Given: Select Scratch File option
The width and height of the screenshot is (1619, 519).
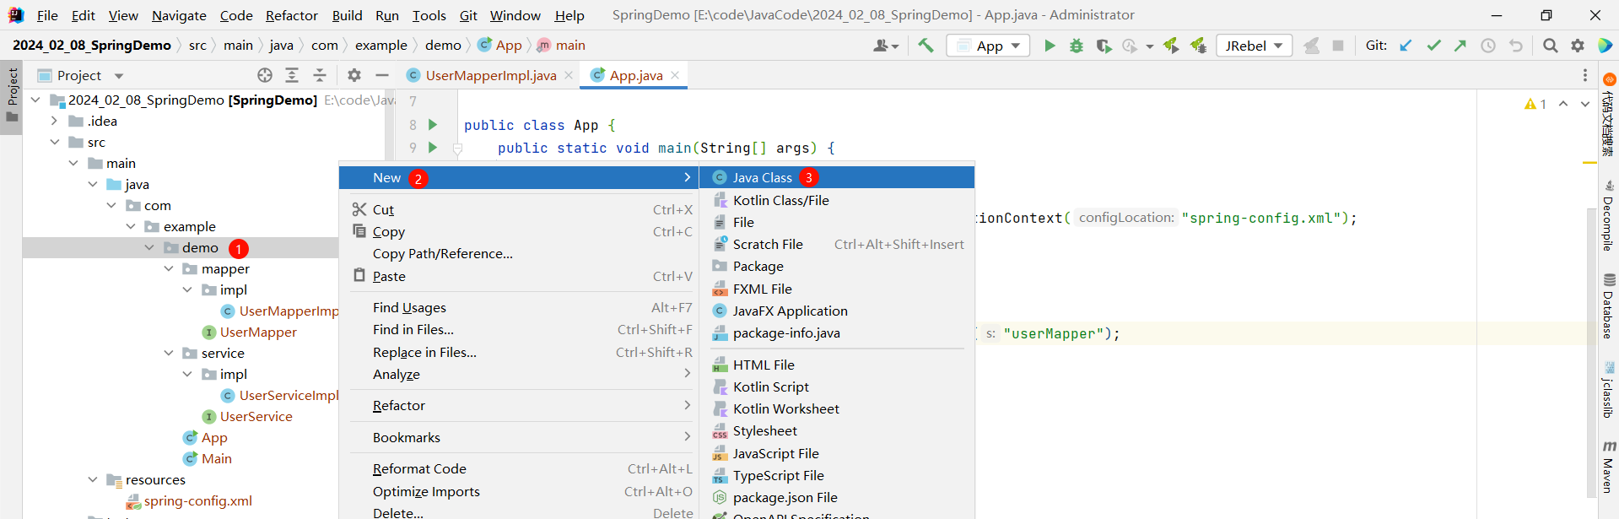Looking at the screenshot, I should click(x=837, y=244).
